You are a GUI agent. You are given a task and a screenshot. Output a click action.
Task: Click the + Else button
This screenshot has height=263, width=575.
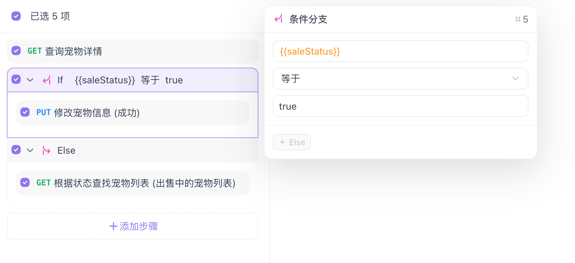[x=292, y=142]
